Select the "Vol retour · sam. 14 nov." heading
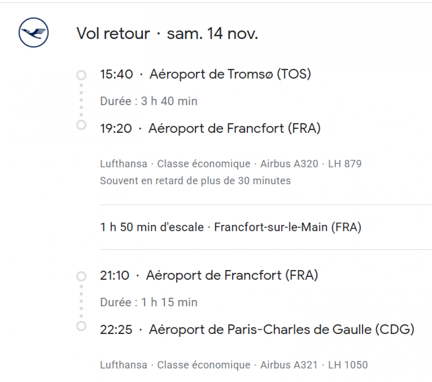The height and width of the screenshot is (382, 432). [167, 33]
